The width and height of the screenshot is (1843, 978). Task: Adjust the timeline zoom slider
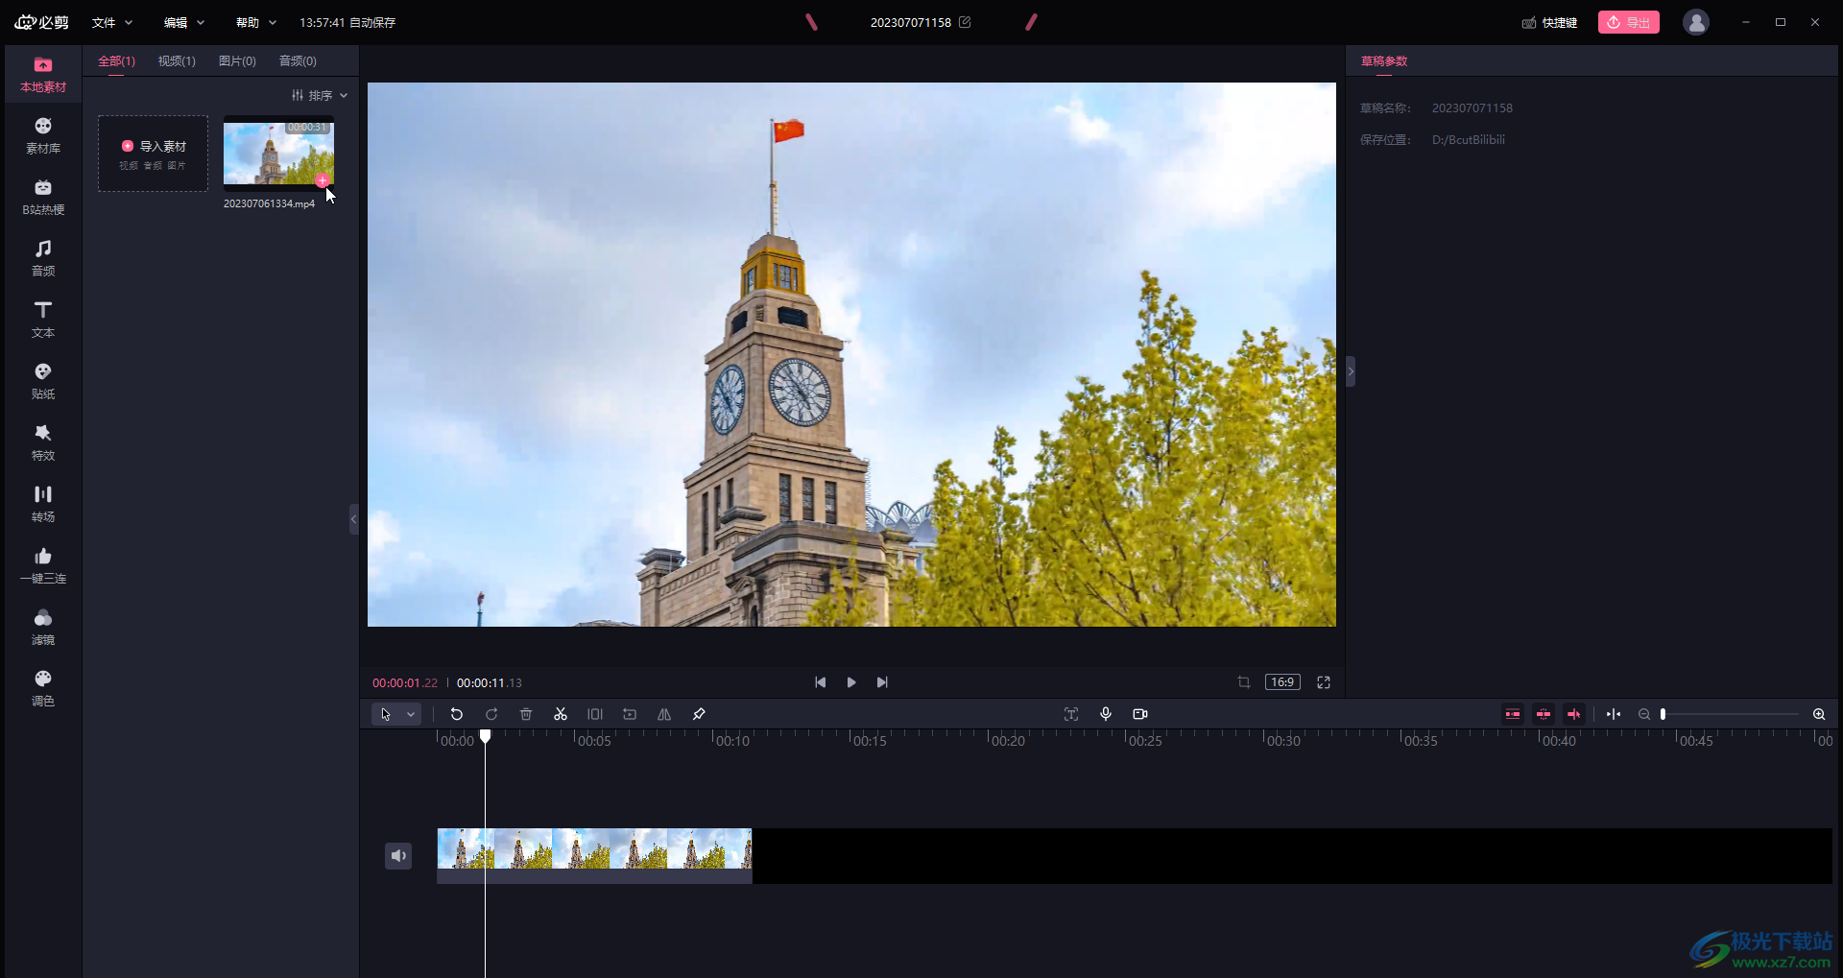tap(1731, 714)
